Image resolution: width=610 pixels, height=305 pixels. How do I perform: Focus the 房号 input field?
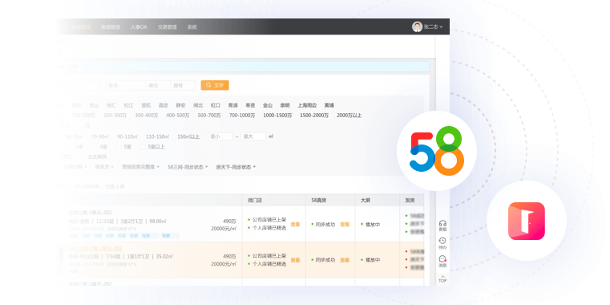183,85
